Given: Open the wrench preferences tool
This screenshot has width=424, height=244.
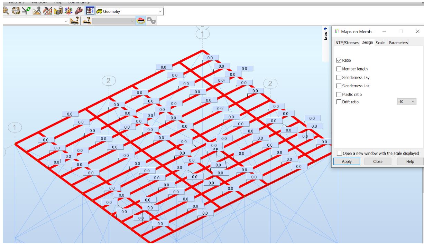Looking at the screenshot, I should (79, 11).
